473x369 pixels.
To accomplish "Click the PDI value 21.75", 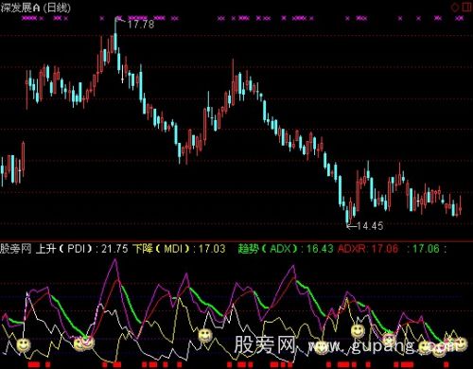I will pos(114,249).
